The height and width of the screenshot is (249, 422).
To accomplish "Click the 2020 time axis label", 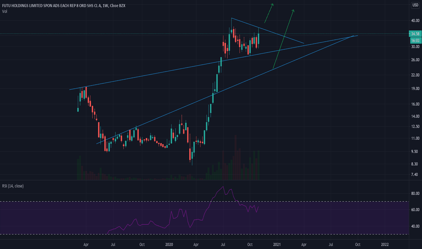I will click(x=169, y=244).
